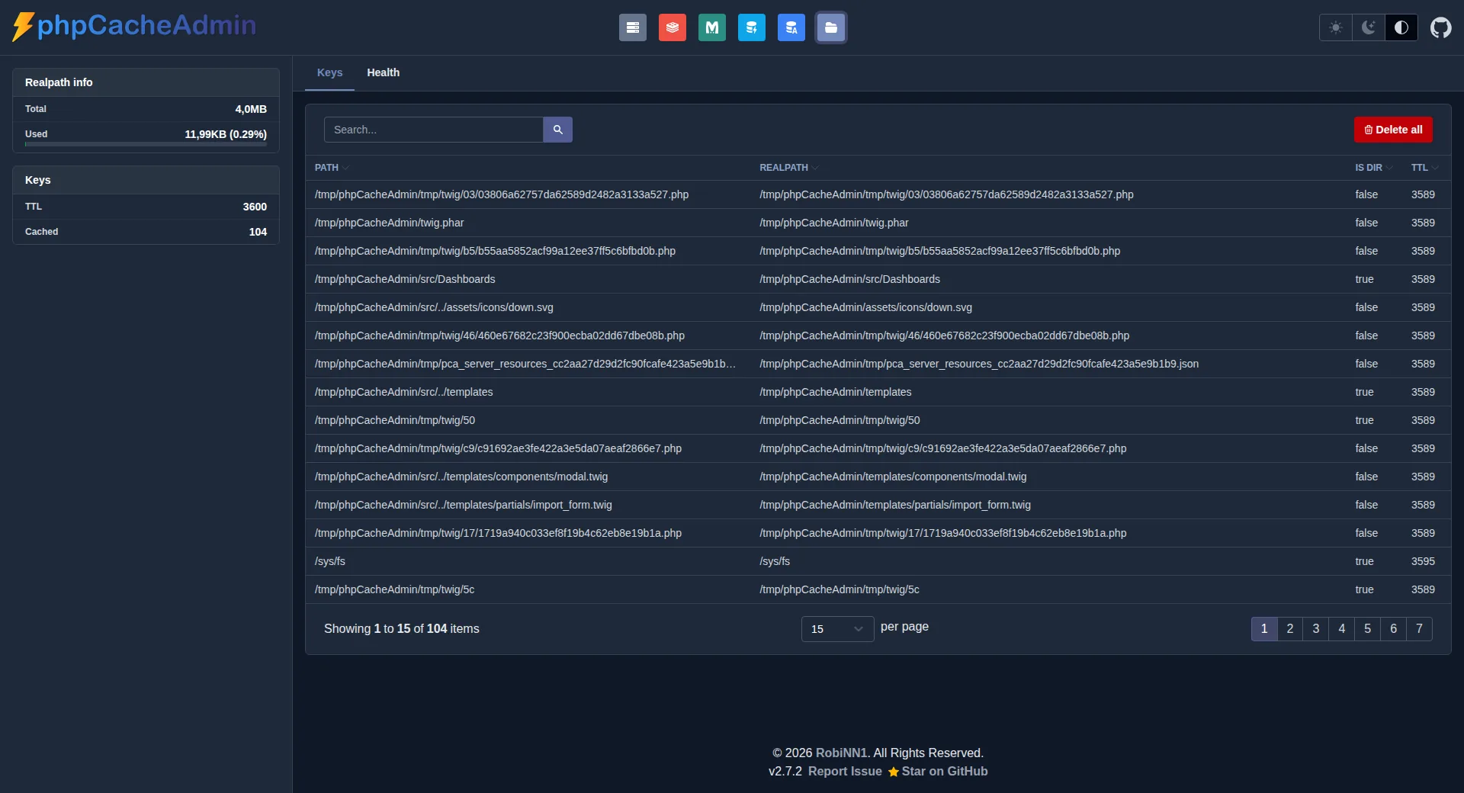Open the GitHub repository icon
This screenshot has width=1464, height=793.
1440,27
